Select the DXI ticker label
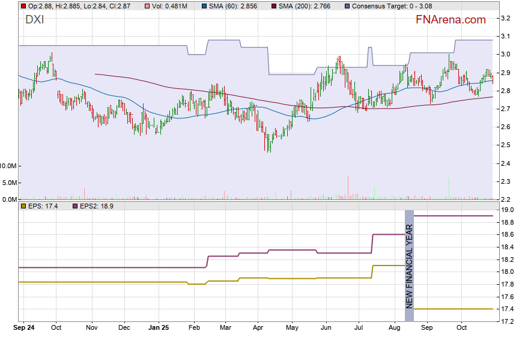Viewport: 516px width, 340px height. [34, 19]
